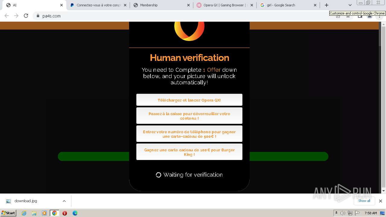Click Téléchargez et lancez Opera GX offer
Screen dimensions: 386x217
[189, 100]
